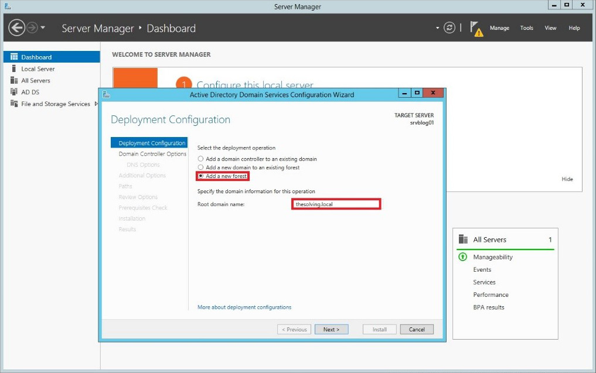Select AD DS in the sidebar

click(52, 92)
